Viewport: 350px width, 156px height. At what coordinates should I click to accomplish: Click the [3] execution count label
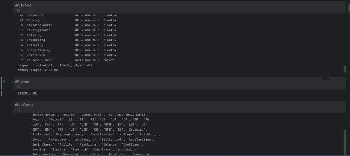17,10
